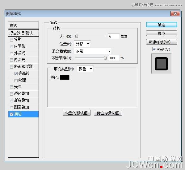185x170 pixels.
Task: Open the 描边 stroke settings row
Action: pyautogui.click(x=23, y=114)
